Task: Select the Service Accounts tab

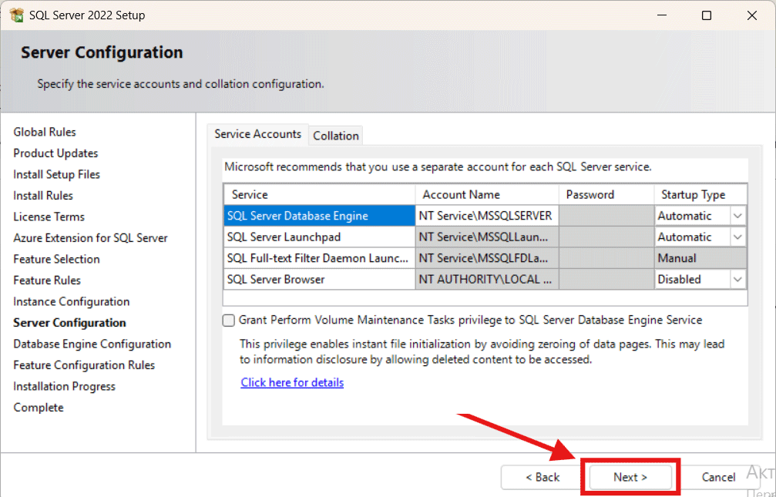Action: click(x=257, y=134)
